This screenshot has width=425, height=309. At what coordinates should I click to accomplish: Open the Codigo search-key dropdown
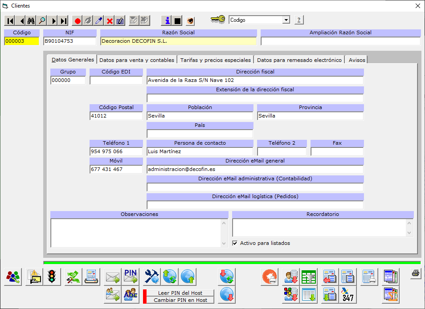[x=286, y=20]
